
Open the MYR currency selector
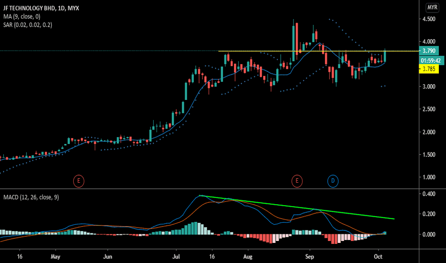[432, 7]
